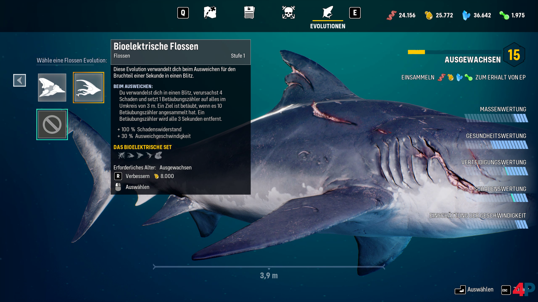Collapse back to categories with left arrow chevron

point(19,80)
